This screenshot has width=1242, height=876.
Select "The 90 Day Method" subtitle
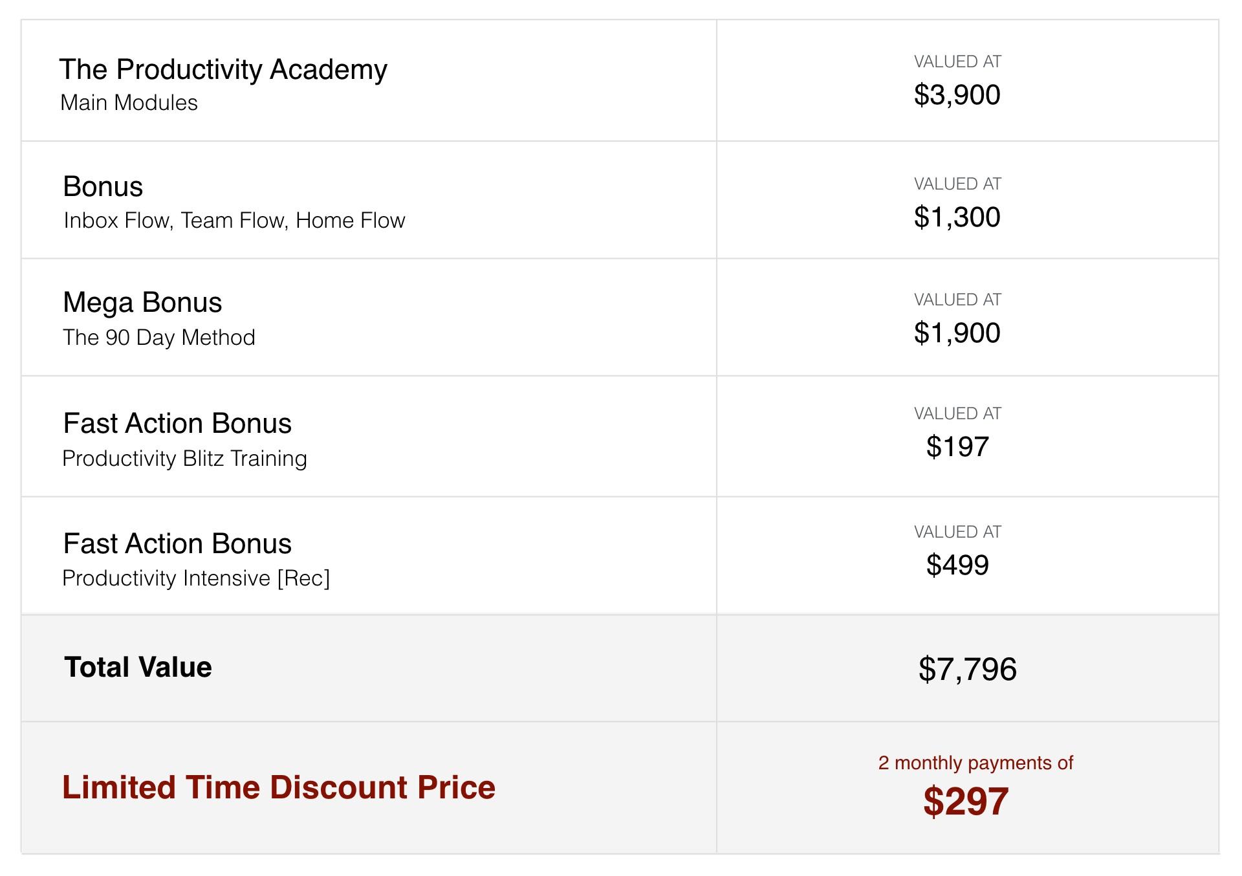pos(158,338)
